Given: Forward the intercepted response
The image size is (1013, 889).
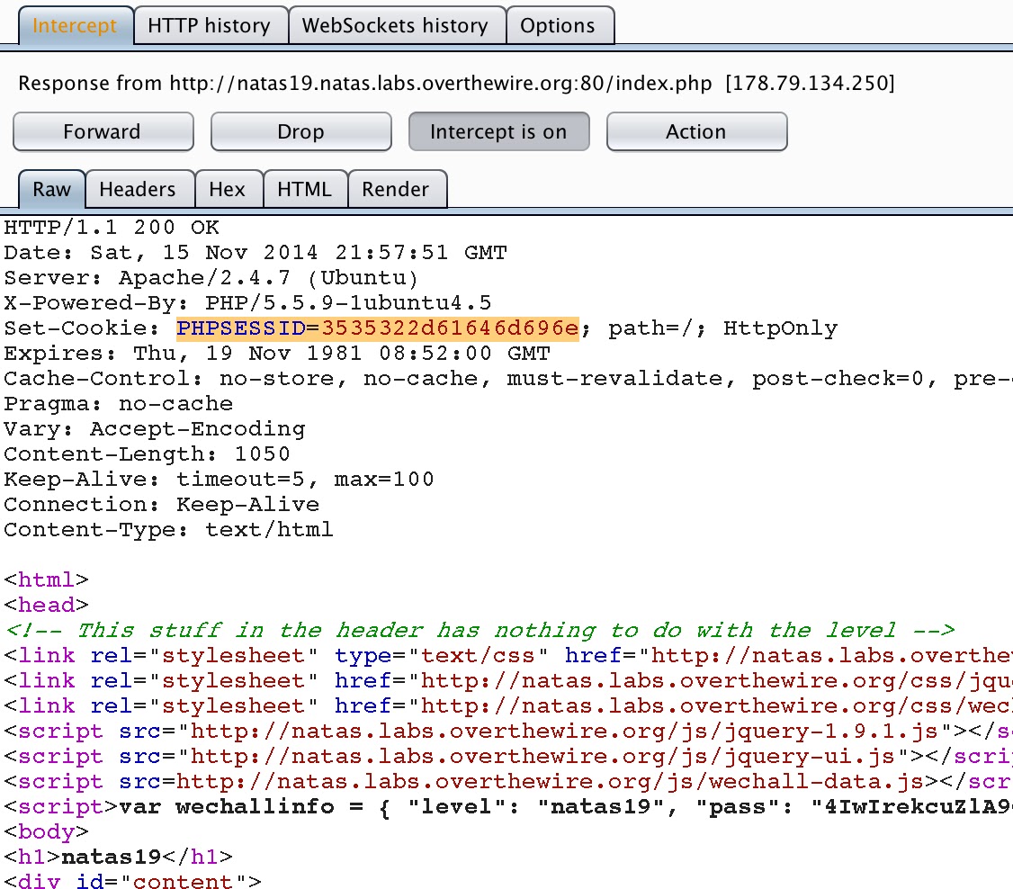Looking at the screenshot, I should click(x=103, y=131).
